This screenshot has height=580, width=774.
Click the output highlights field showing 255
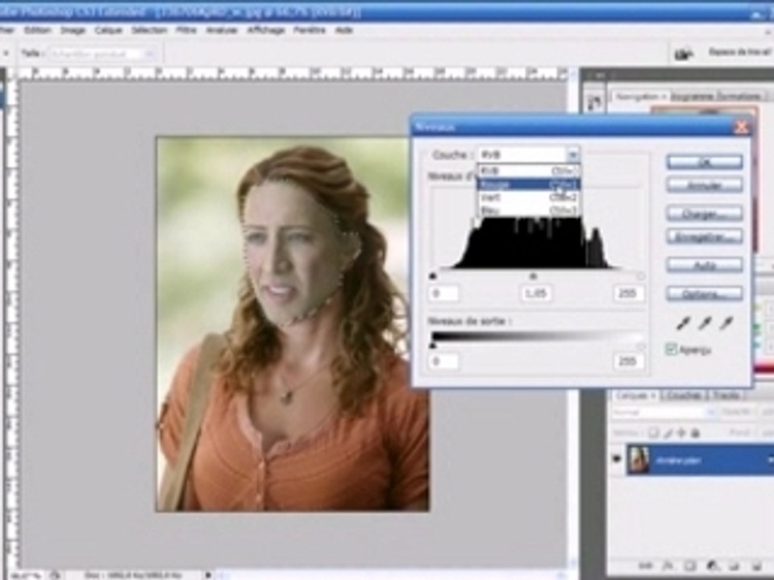coord(627,362)
